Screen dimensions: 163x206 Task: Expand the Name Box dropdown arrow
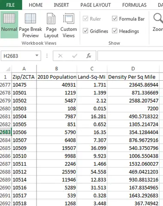tap(37, 55)
